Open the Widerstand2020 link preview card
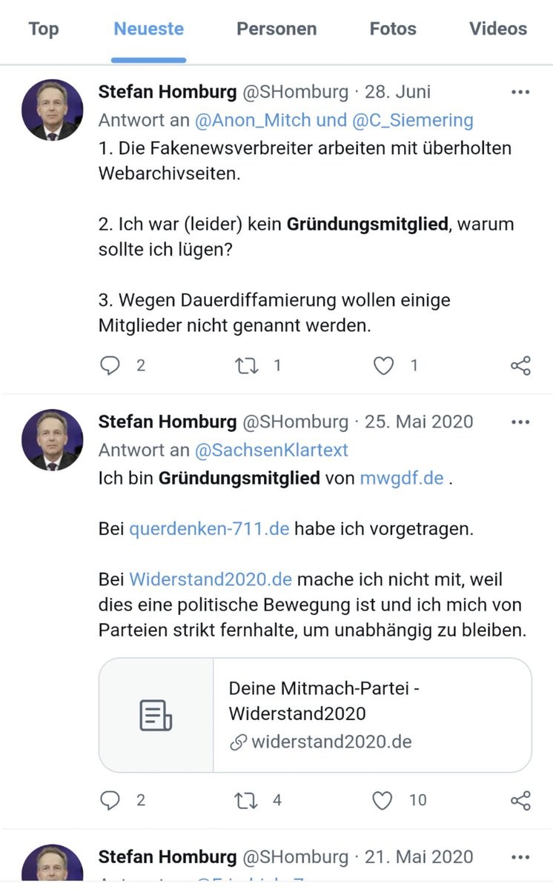The height and width of the screenshot is (889, 553). 371,715
